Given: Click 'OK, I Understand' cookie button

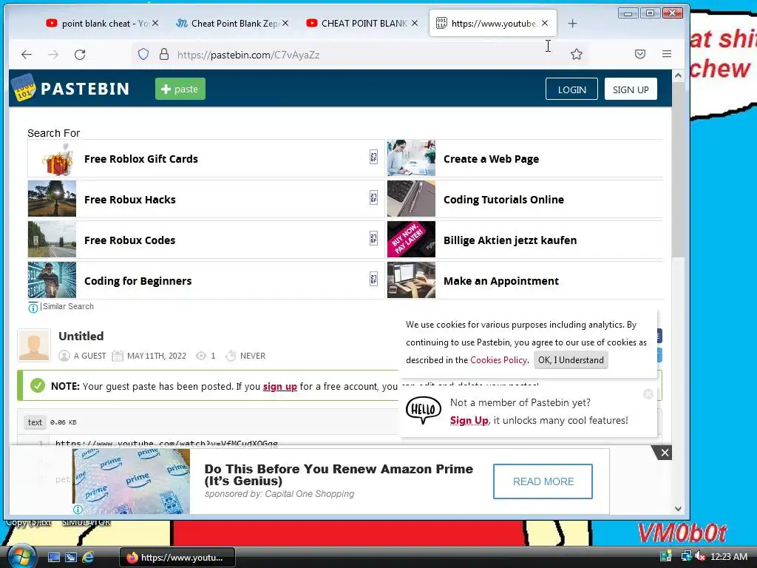Looking at the screenshot, I should tap(571, 360).
